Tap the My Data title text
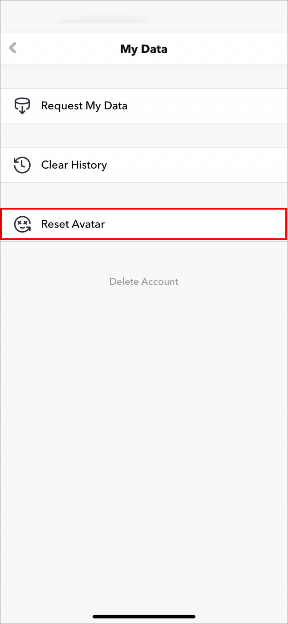The height and width of the screenshot is (624, 288). (144, 49)
